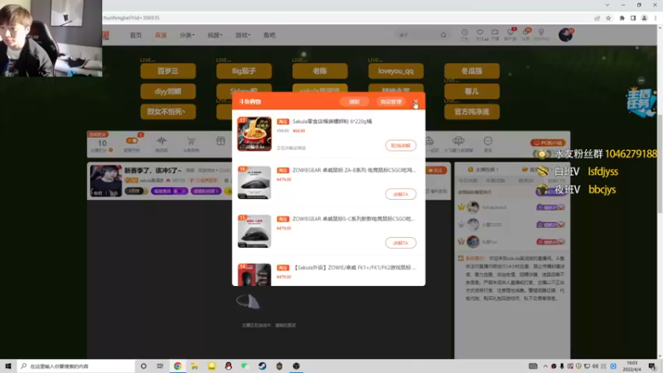This screenshot has width=663, height=373.
Task: Open the ZOWIE FK1+ product thumbnail numbered 14
Action: [x=254, y=274]
